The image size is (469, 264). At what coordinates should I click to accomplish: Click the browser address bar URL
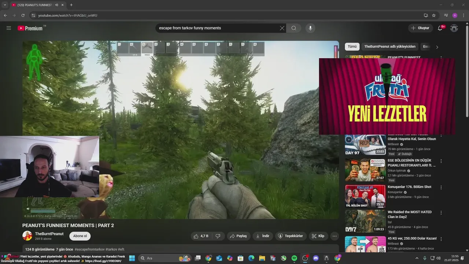tap(68, 15)
